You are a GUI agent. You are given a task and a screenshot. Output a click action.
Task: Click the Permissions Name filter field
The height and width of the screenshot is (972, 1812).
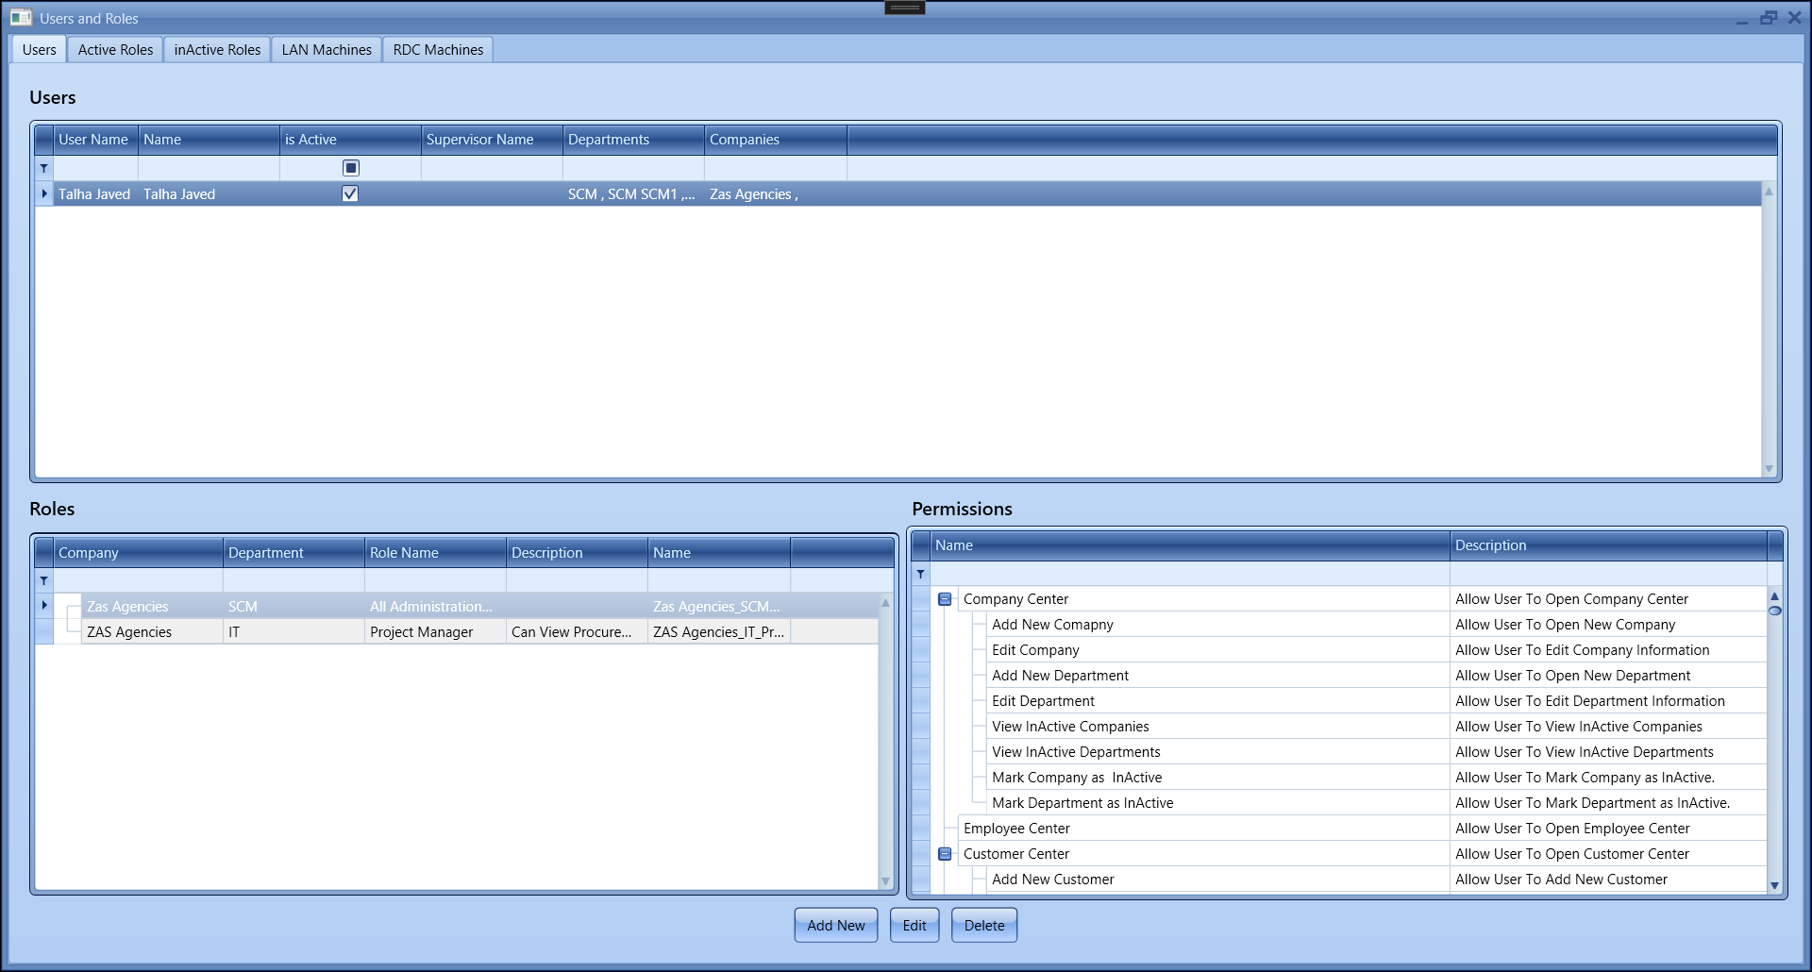(x=1189, y=574)
